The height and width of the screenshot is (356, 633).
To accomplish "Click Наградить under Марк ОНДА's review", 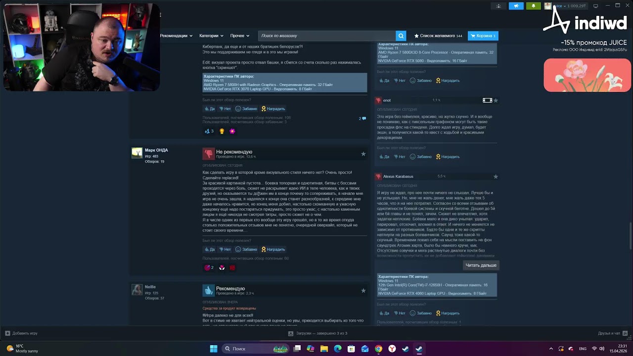I will 273,249.
